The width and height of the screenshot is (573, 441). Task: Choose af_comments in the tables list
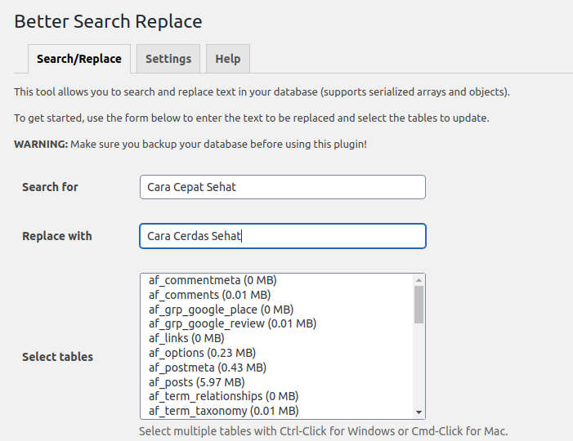pos(209,294)
